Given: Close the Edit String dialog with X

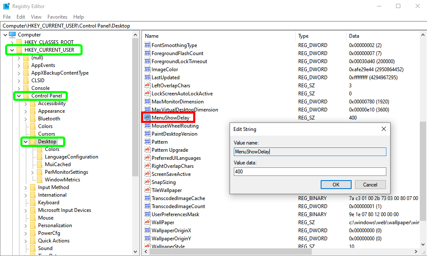Looking at the screenshot, I should click(x=383, y=129).
